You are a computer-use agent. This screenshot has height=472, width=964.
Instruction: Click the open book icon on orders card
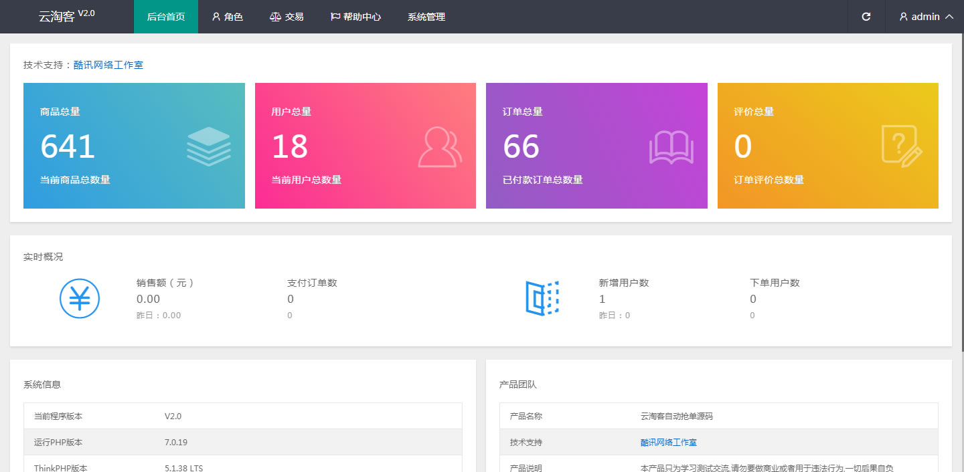[x=671, y=147]
